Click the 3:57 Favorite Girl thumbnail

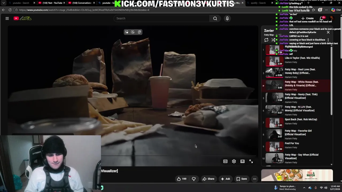[x=274, y=134]
